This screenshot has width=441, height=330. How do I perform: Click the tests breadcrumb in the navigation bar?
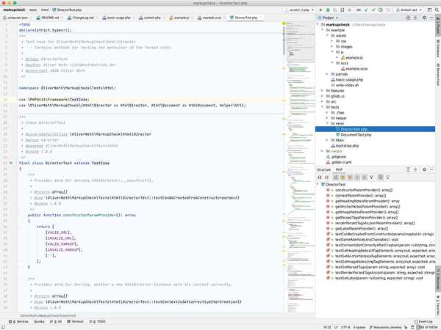coord(33,10)
